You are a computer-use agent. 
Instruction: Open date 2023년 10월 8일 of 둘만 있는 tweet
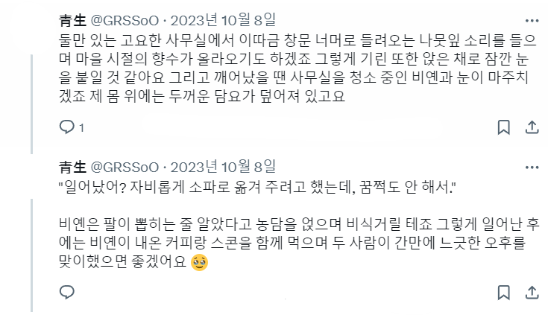[223, 20]
